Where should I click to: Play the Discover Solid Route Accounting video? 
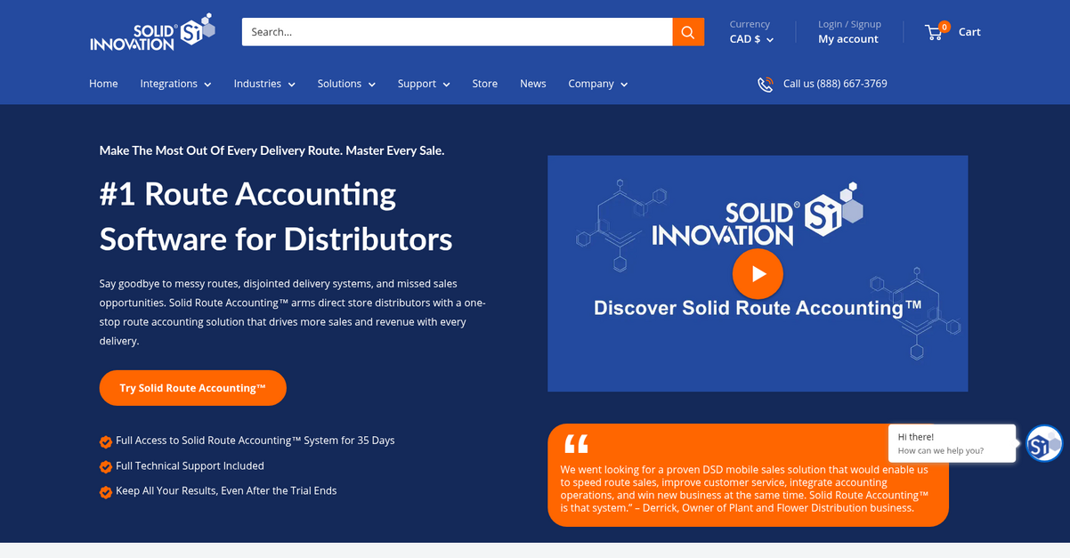[758, 274]
